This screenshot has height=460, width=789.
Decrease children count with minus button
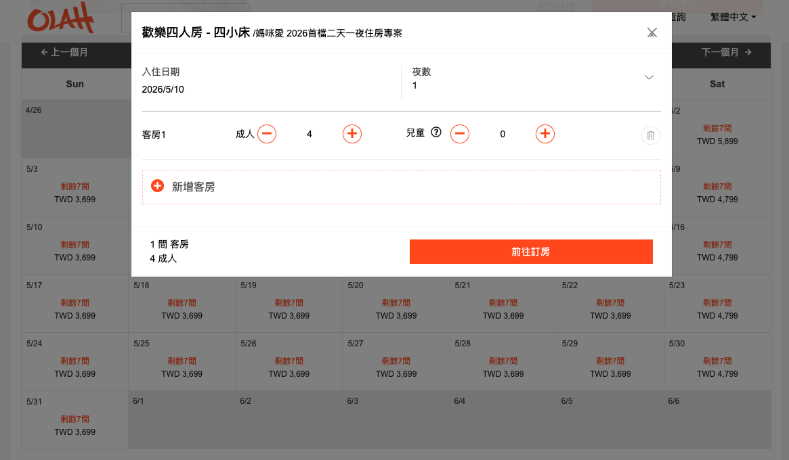pyautogui.click(x=460, y=134)
